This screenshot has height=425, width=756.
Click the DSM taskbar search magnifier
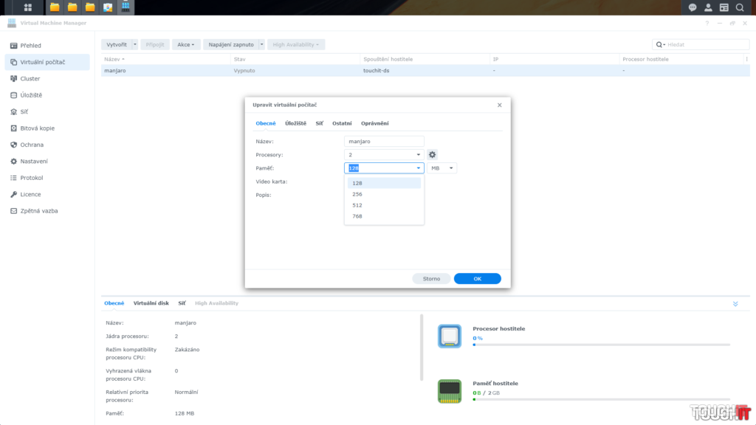[740, 7]
